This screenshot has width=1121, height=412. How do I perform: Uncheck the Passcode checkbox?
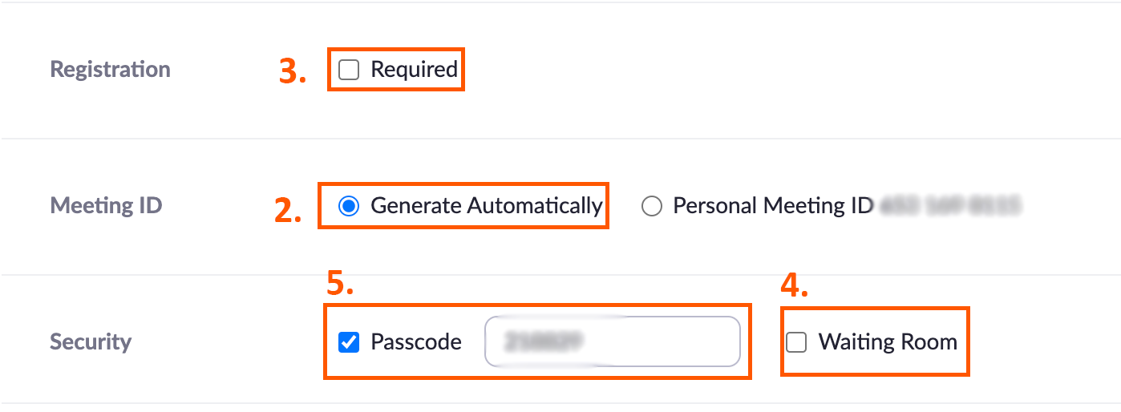click(349, 343)
